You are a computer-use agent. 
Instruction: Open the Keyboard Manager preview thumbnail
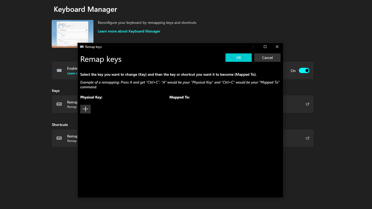pyautogui.click(x=73, y=34)
